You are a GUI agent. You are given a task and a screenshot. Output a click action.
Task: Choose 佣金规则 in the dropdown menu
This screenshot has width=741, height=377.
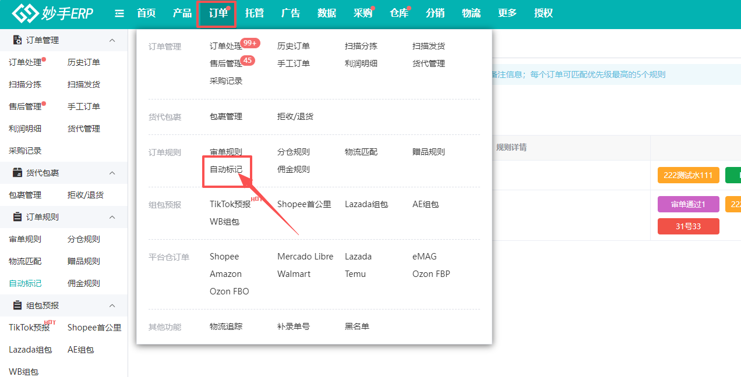[x=294, y=169]
